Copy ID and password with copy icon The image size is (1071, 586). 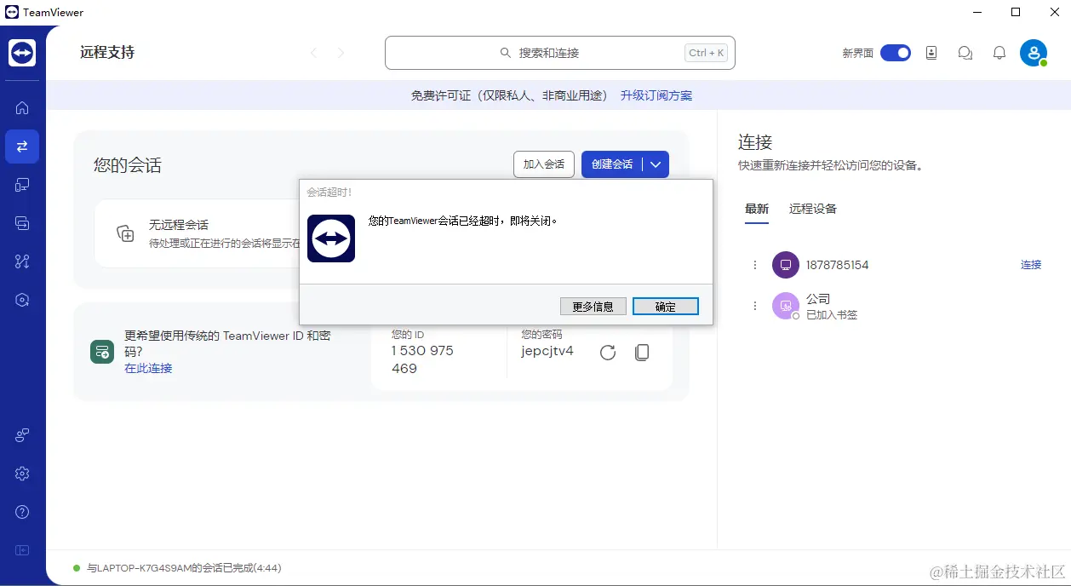[x=643, y=353]
